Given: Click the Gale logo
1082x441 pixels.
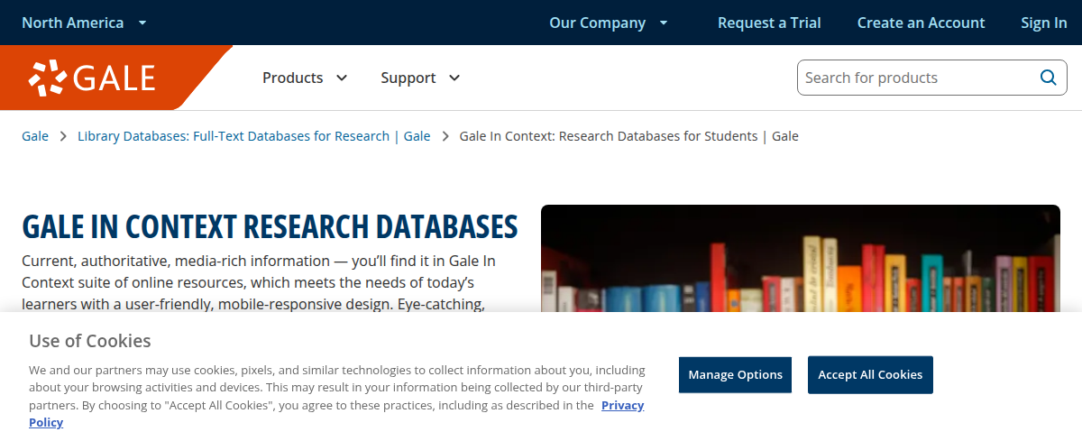Looking at the screenshot, I should pos(92,78).
